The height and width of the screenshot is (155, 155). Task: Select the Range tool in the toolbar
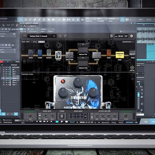tap(26, 20)
